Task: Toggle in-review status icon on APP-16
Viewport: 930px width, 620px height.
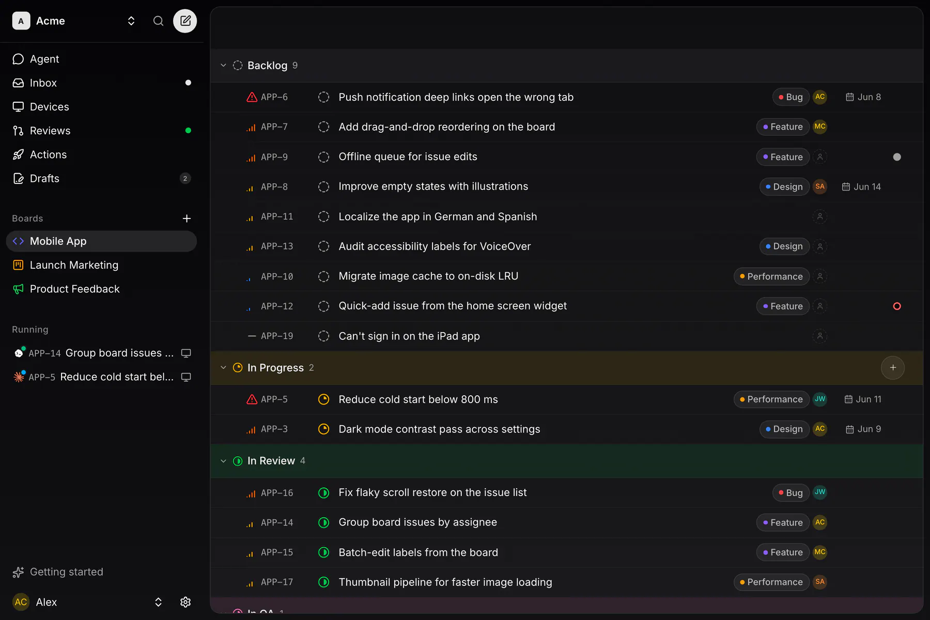Action: 323,493
